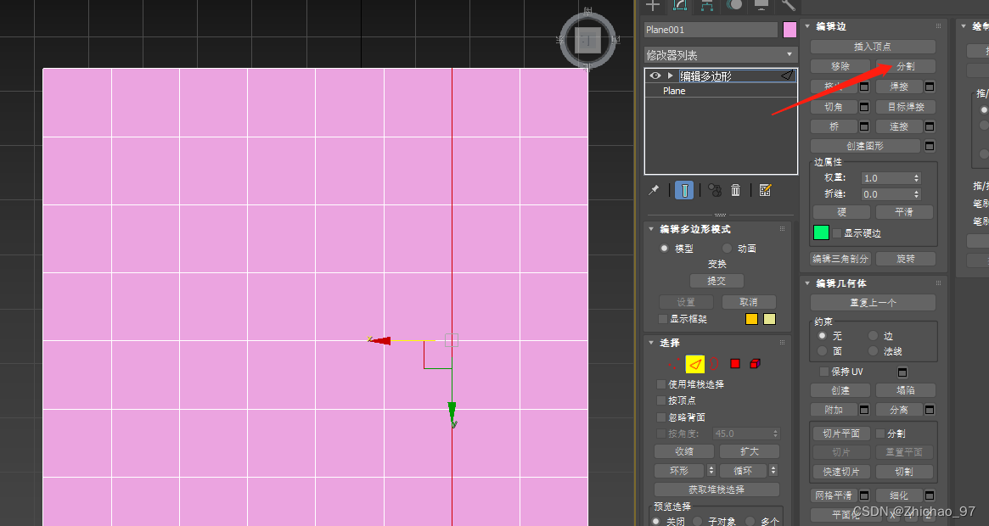The width and height of the screenshot is (989, 526).
Task: Click 编辑三角剖分 button
Action: tap(840, 259)
